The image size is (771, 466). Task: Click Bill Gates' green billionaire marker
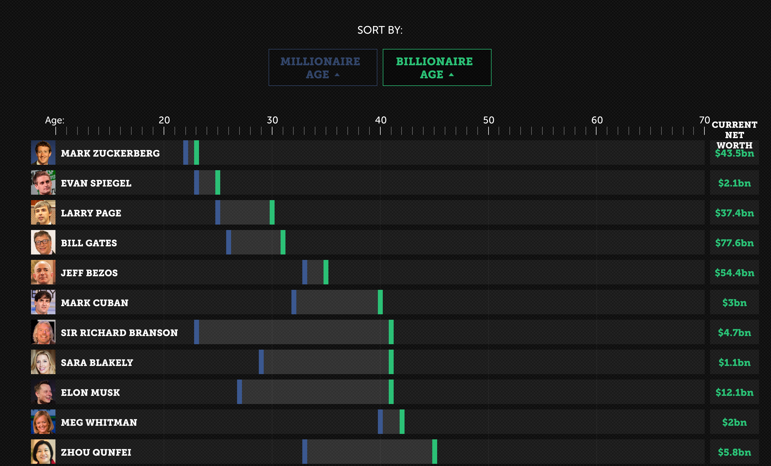pyautogui.click(x=283, y=242)
